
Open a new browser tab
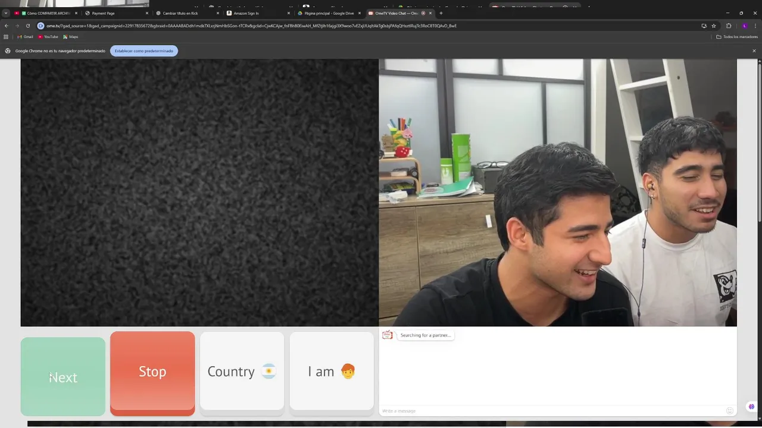point(441,13)
